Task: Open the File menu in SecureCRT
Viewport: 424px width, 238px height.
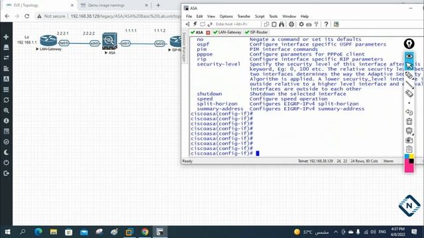Action: coord(189,17)
